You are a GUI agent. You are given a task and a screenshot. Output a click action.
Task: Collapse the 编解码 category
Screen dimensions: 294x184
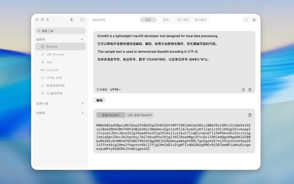[x=82, y=39]
